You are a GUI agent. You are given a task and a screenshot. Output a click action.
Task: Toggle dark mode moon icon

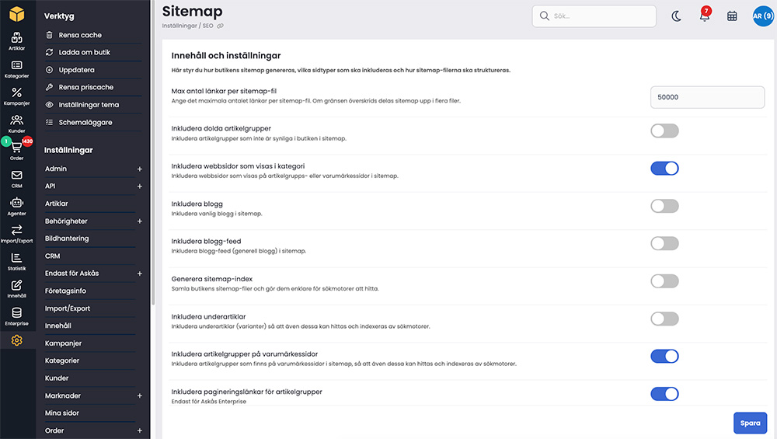point(677,16)
